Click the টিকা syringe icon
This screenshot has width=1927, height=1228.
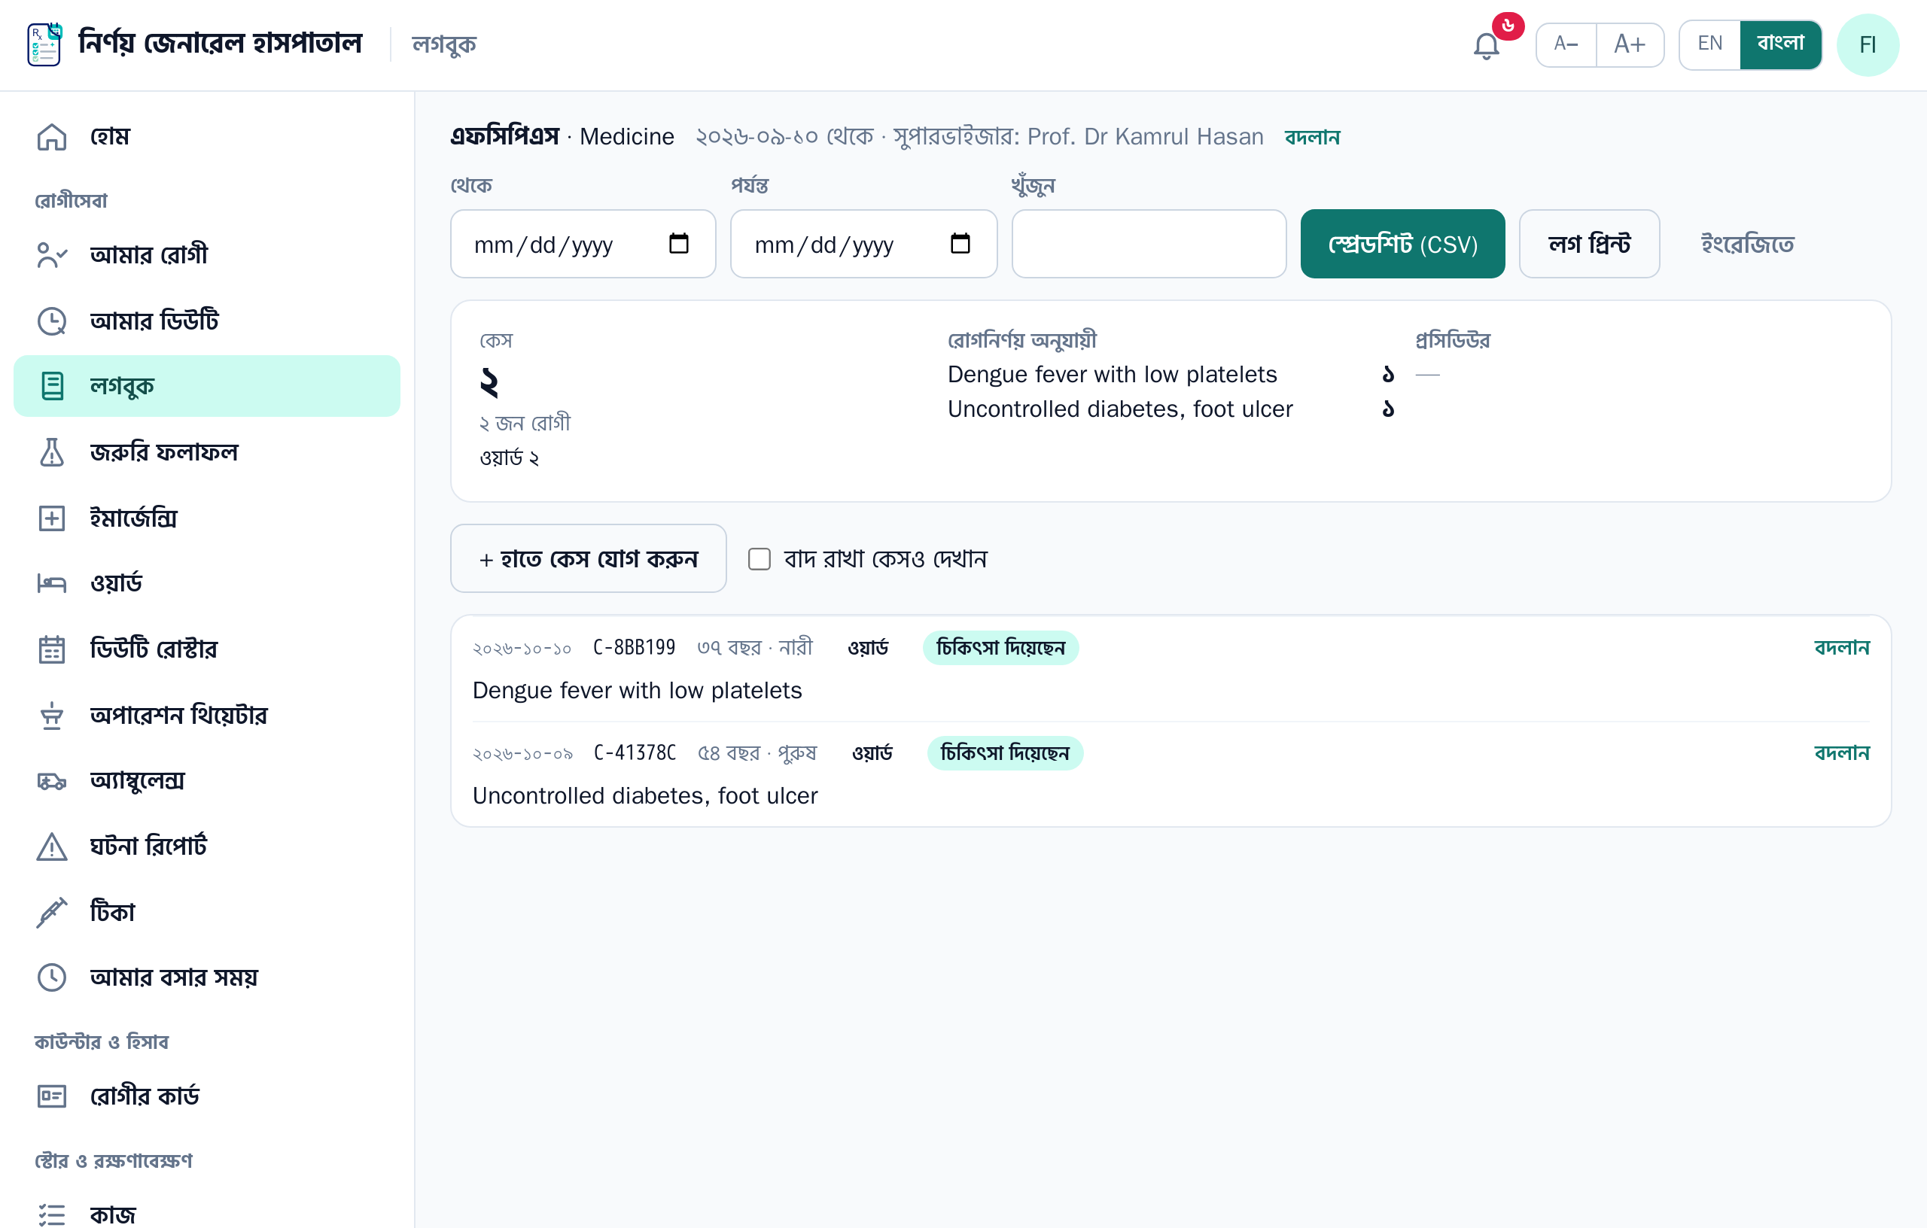52,912
